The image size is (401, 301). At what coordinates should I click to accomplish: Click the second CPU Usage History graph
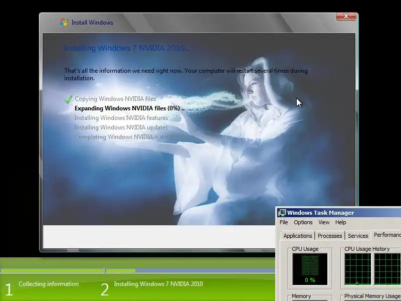pos(387,269)
